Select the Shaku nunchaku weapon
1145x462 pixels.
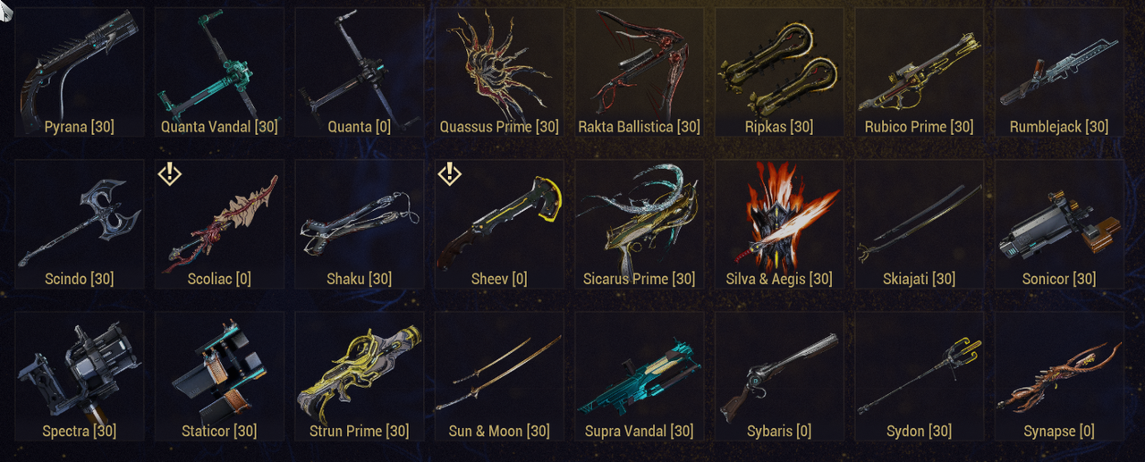[359, 224]
